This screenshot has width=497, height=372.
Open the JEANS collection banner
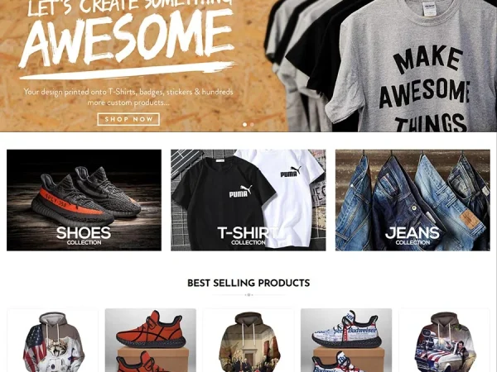point(413,200)
